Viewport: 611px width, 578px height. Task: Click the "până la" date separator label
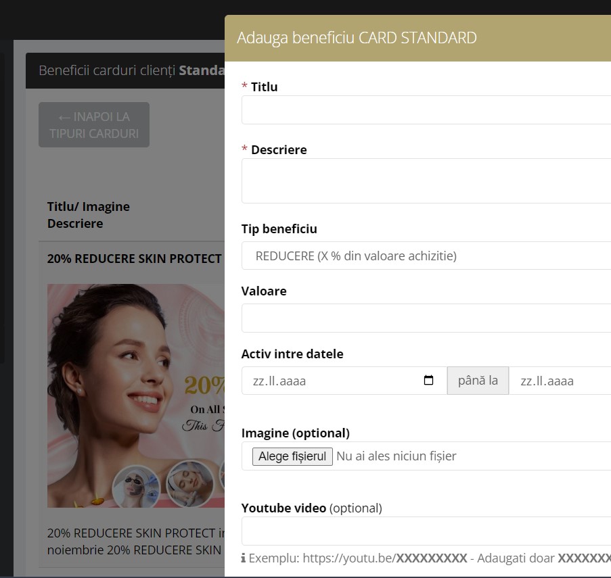[478, 381]
